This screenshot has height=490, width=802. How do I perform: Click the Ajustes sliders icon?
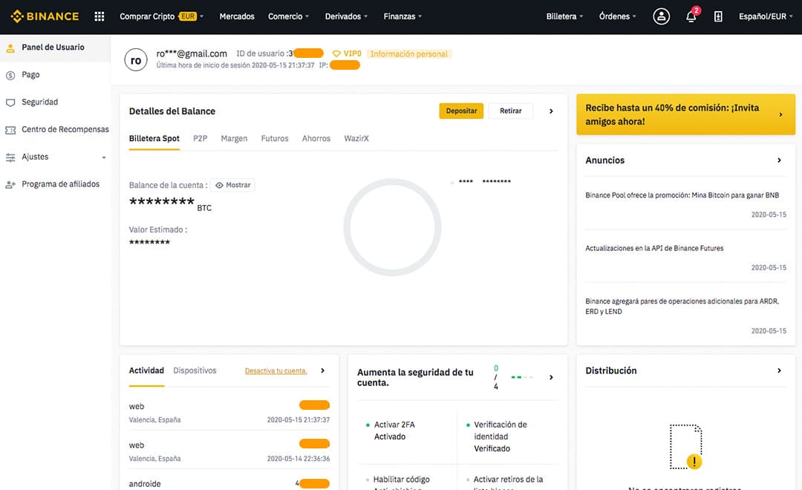click(10, 157)
